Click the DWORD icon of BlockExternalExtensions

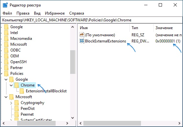[x=82, y=41]
